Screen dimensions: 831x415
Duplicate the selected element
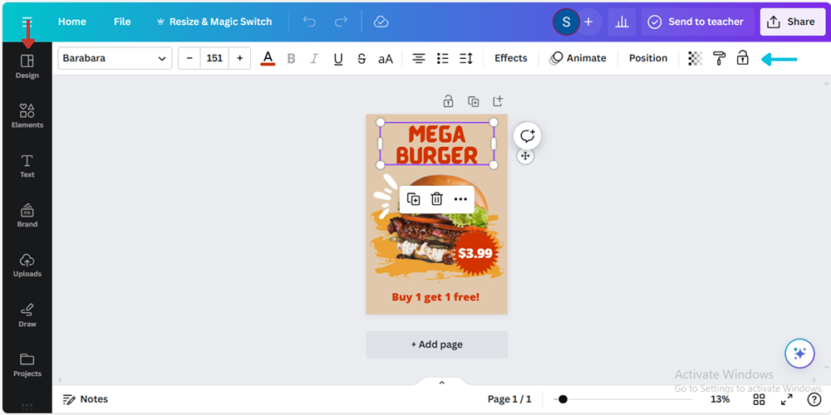pyautogui.click(x=413, y=199)
